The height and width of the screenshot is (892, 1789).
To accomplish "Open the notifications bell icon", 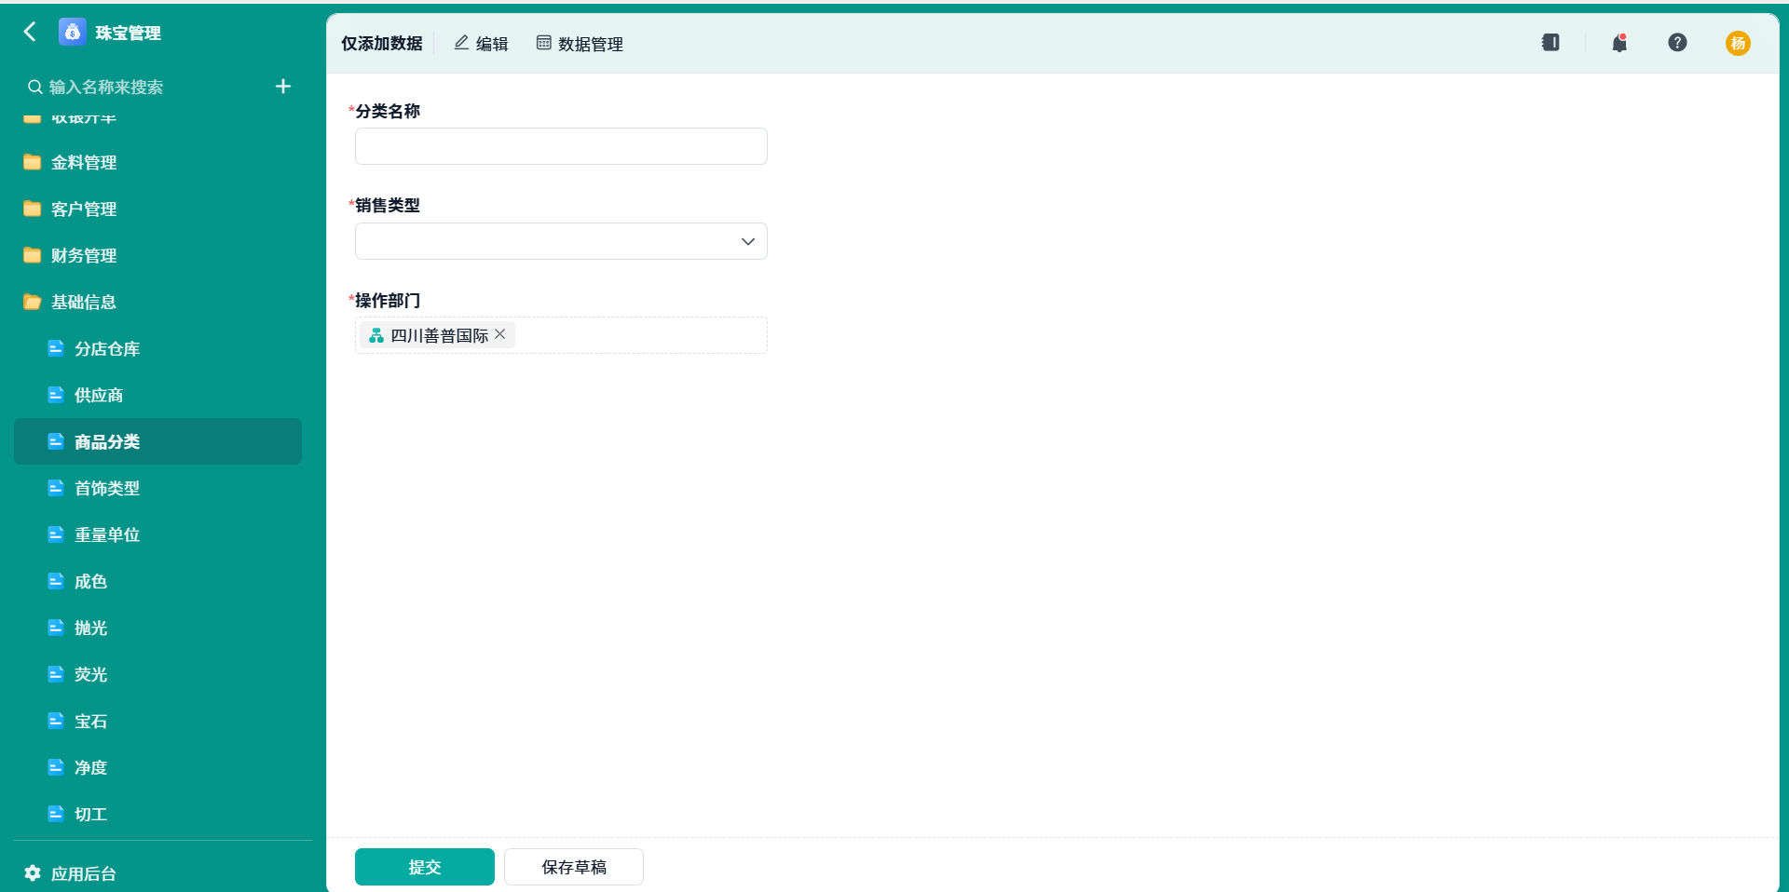I will coord(1619,43).
